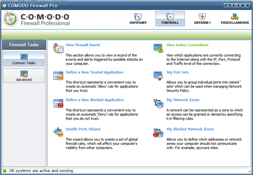
Task: Click the View Active Connections monitor icon
Action: (158, 48)
